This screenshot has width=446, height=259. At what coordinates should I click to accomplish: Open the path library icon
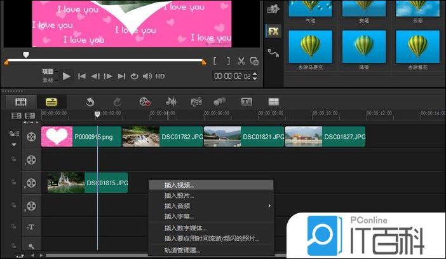(273, 53)
